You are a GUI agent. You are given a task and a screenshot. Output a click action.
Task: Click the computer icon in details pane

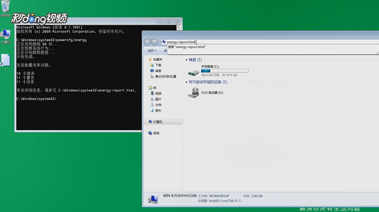click(x=153, y=200)
